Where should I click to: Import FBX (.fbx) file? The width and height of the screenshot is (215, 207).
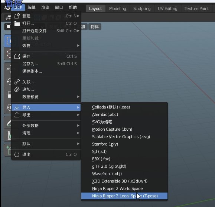(124, 159)
